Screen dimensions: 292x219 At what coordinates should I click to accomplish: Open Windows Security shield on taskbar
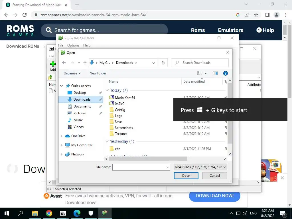coord(91,213)
